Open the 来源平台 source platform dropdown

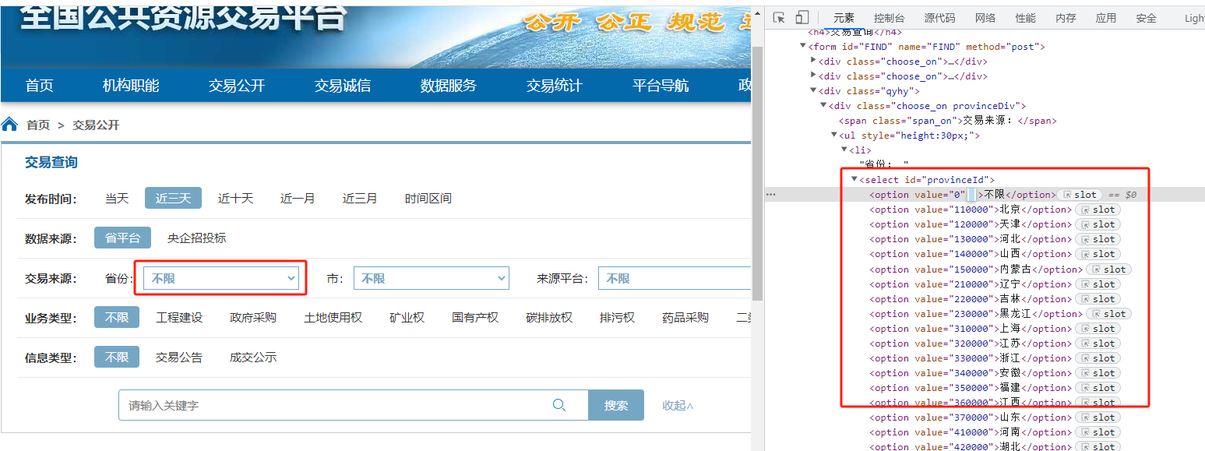pyautogui.click(x=675, y=278)
